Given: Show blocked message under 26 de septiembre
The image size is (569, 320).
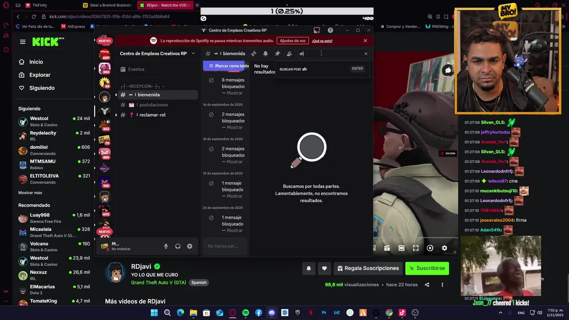Looking at the screenshot, I should pyautogui.click(x=235, y=230).
